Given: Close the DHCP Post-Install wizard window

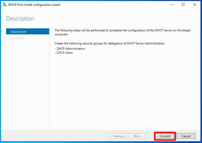Looking at the screenshot, I should 195,5.
